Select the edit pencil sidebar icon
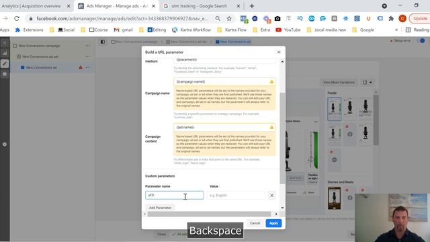Viewport: 430px width, 242px height. tap(5, 64)
